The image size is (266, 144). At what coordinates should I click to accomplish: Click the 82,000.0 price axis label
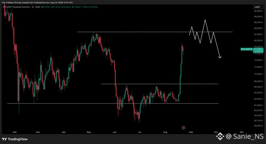258,34
